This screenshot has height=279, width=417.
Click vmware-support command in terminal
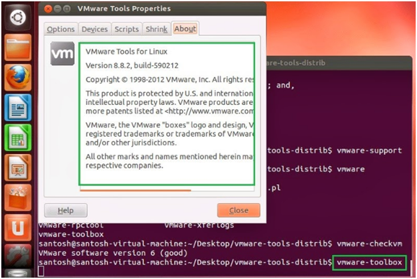pos(369,151)
